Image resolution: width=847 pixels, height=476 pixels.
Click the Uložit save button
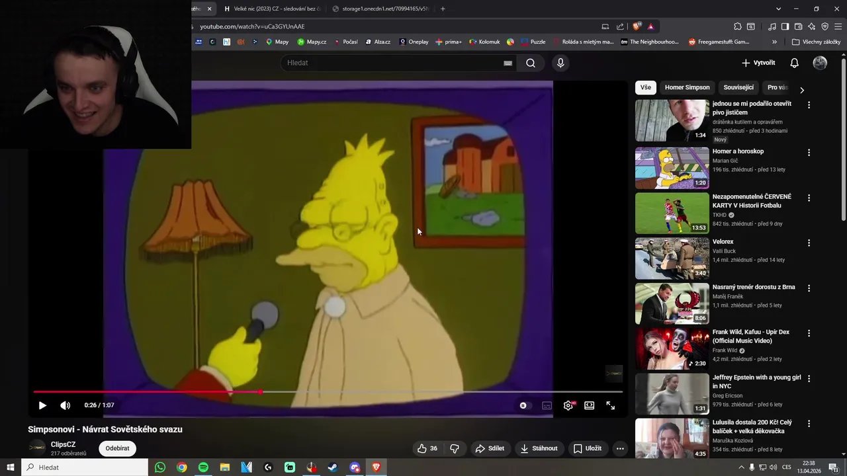tap(587, 448)
